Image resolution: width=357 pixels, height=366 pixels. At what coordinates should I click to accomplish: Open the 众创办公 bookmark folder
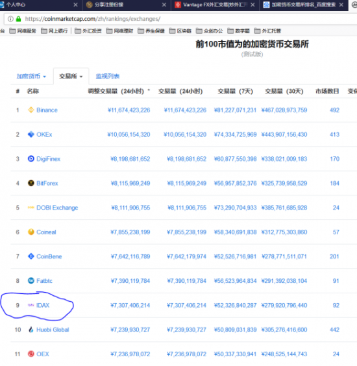click(210, 30)
